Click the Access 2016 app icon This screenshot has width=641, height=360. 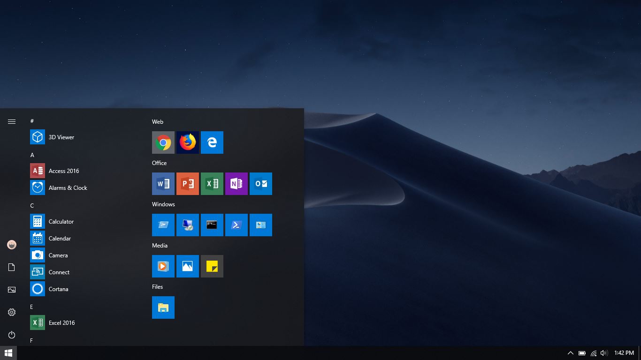pos(38,171)
